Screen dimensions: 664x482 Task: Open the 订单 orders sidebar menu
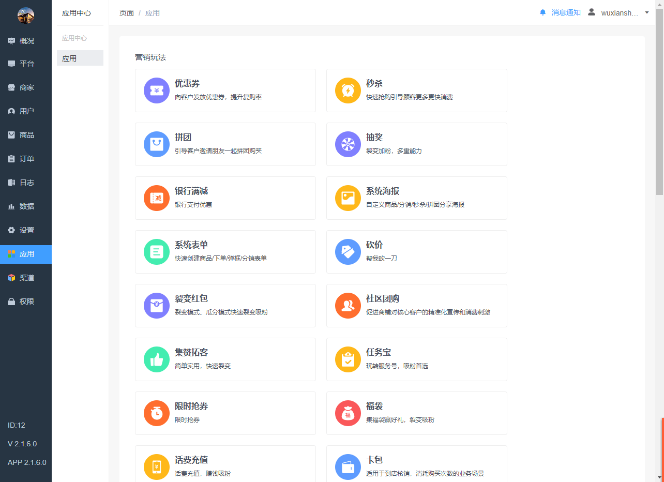tap(26, 159)
